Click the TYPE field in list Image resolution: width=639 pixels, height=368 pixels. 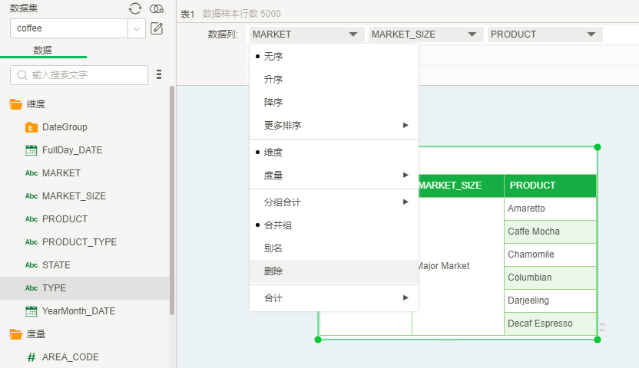(54, 288)
